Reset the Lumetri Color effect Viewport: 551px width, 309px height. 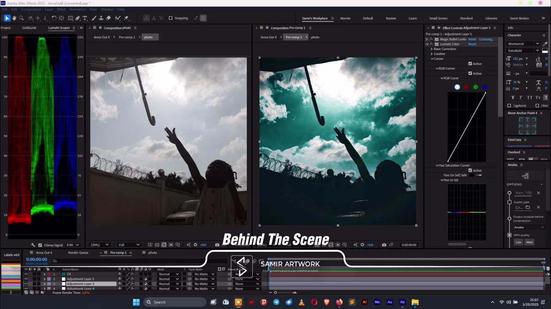(472, 44)
